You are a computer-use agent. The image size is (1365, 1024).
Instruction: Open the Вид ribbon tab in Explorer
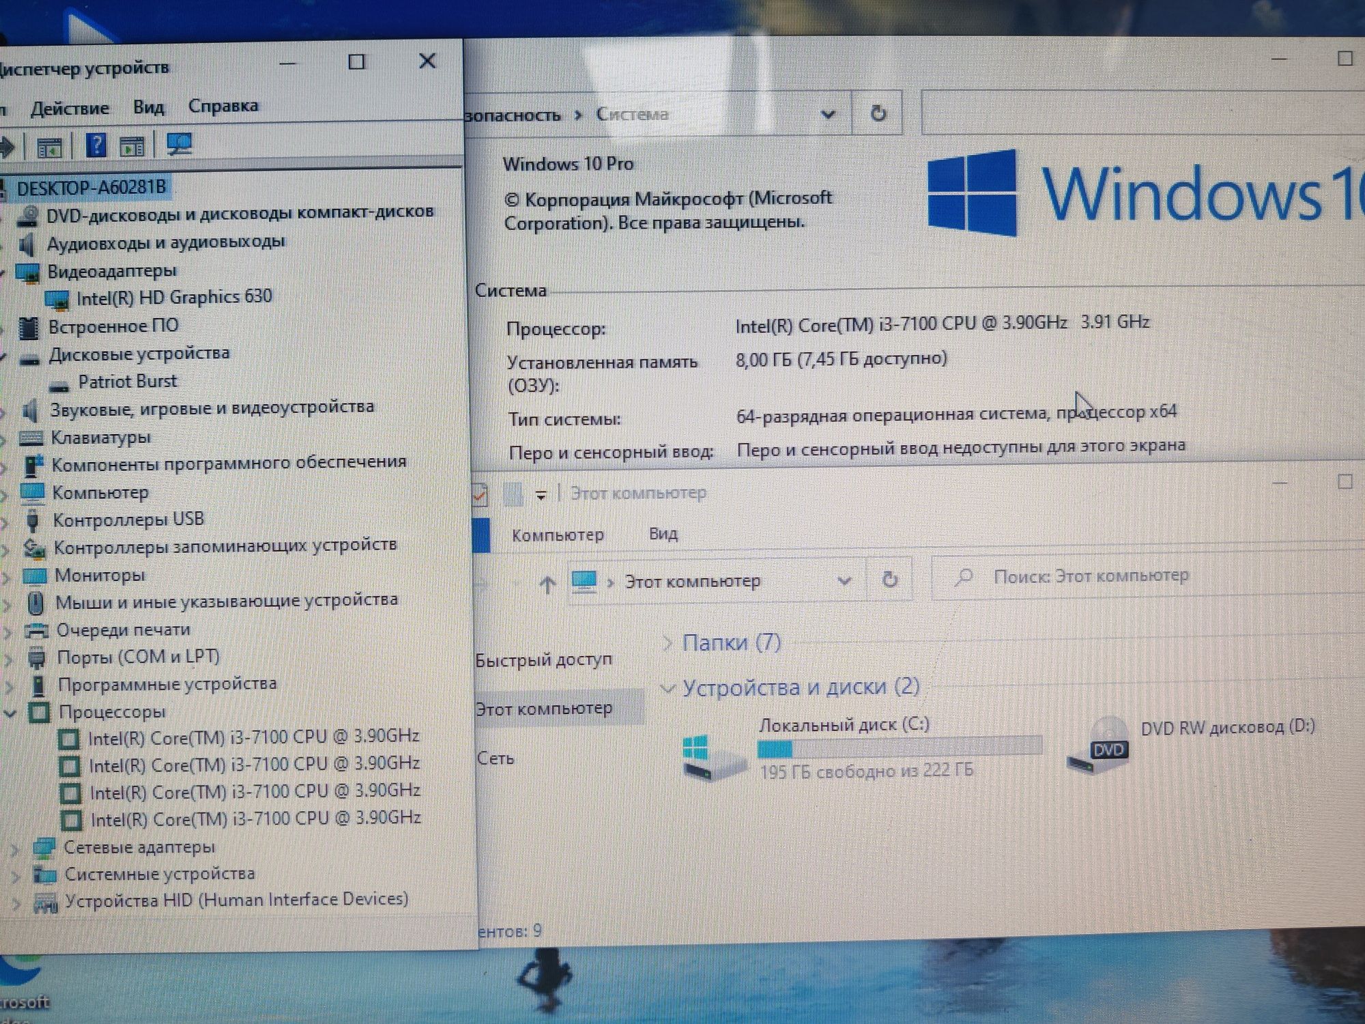tap(663, 533)
